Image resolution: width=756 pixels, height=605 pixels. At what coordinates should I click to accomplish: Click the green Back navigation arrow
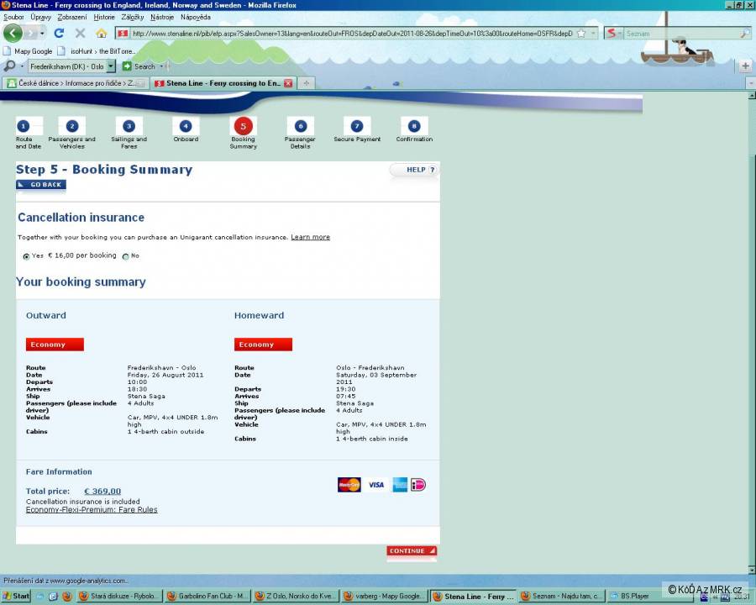[13, 34]
